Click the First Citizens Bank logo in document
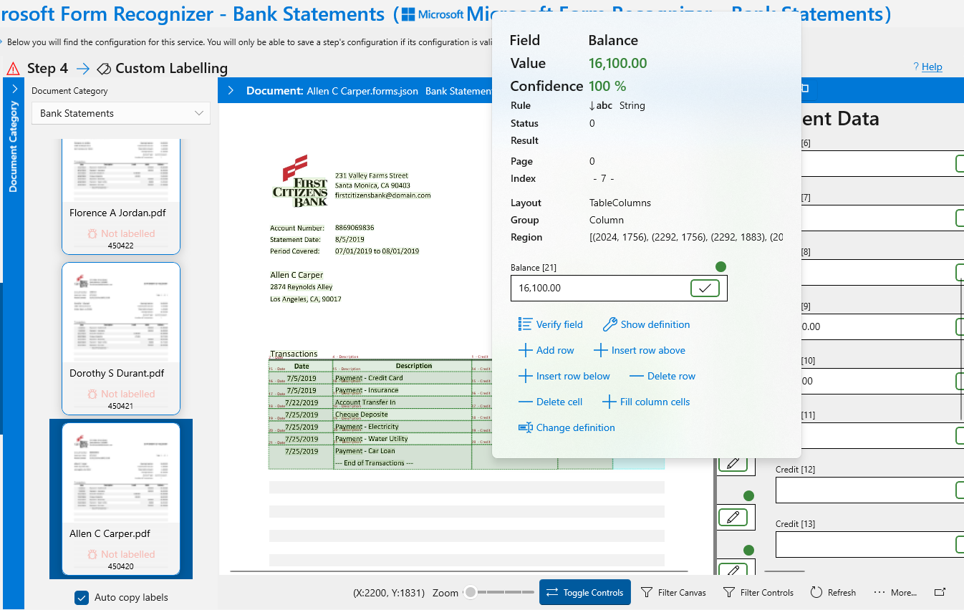The height and width of the screenshot is (610, 964). [300, 180]
